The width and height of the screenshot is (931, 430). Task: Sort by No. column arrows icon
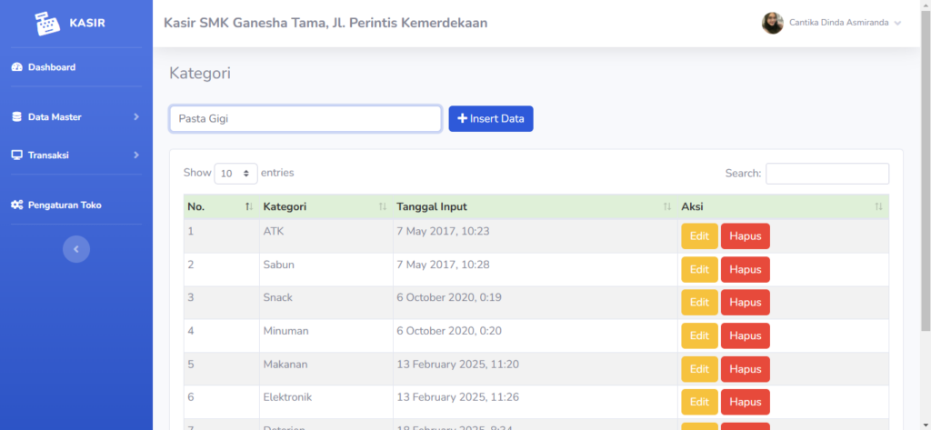pyautogui.click(x=249, y=206)
